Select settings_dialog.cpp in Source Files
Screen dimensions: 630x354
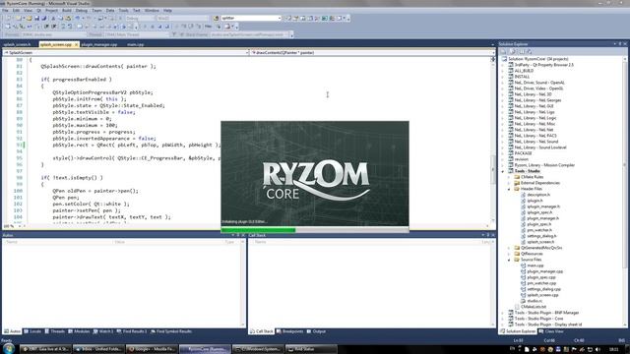543,289
